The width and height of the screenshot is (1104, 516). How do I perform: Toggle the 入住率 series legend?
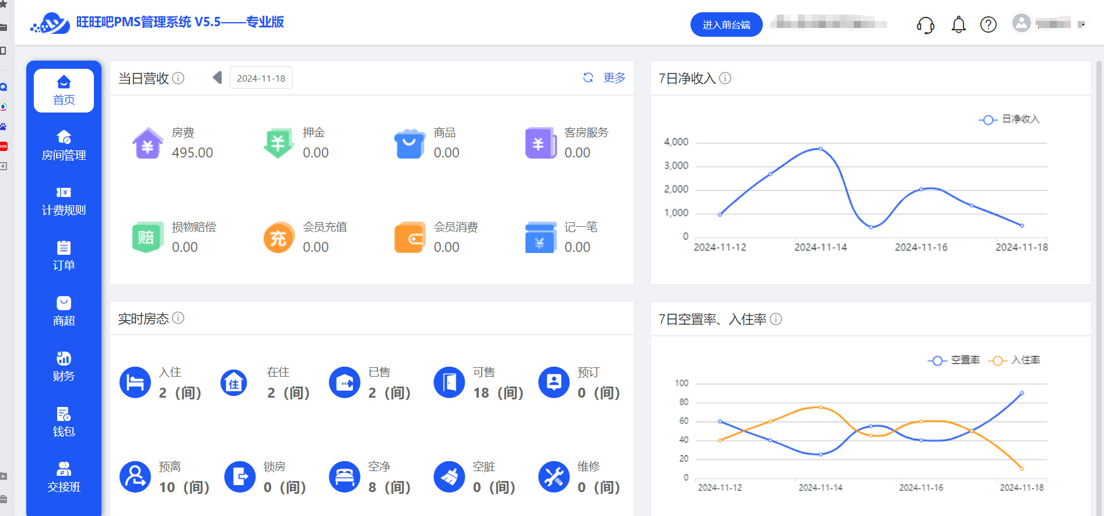coord(1014,360)
